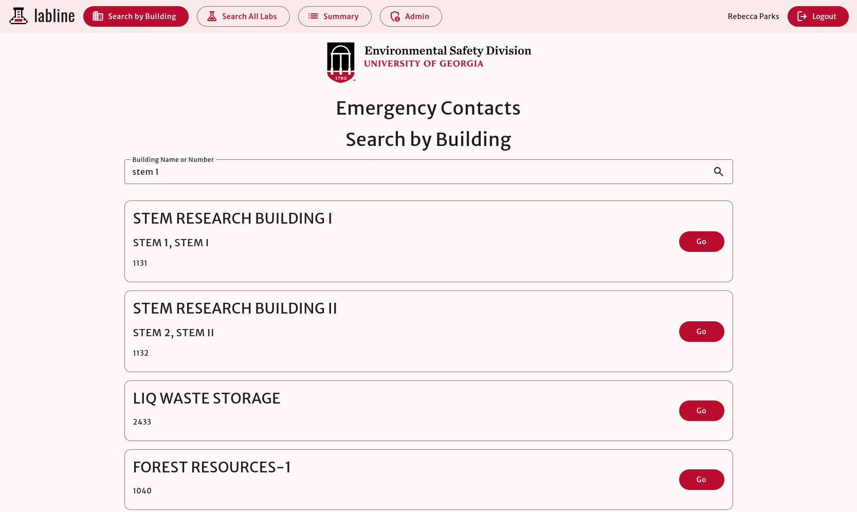This screenshot has width=857, height=512.
Task: Click the logout arrow icon
Action: coord(802,16)
